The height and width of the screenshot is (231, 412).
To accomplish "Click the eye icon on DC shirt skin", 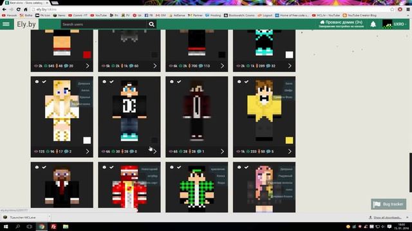I will [x=104, y=81].
